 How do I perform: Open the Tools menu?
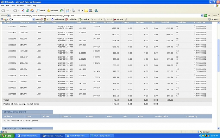click(x=29, y=6)
